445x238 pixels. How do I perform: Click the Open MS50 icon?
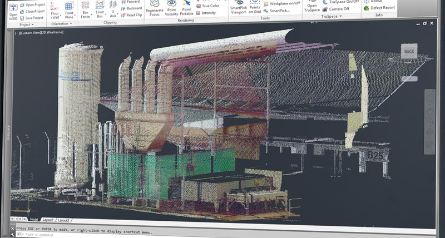pyautogui.click(x=13, y=7)
